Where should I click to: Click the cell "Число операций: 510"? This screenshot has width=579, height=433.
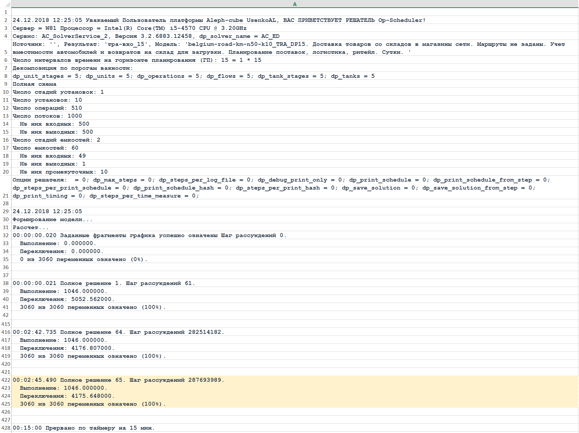pos(47,108)
